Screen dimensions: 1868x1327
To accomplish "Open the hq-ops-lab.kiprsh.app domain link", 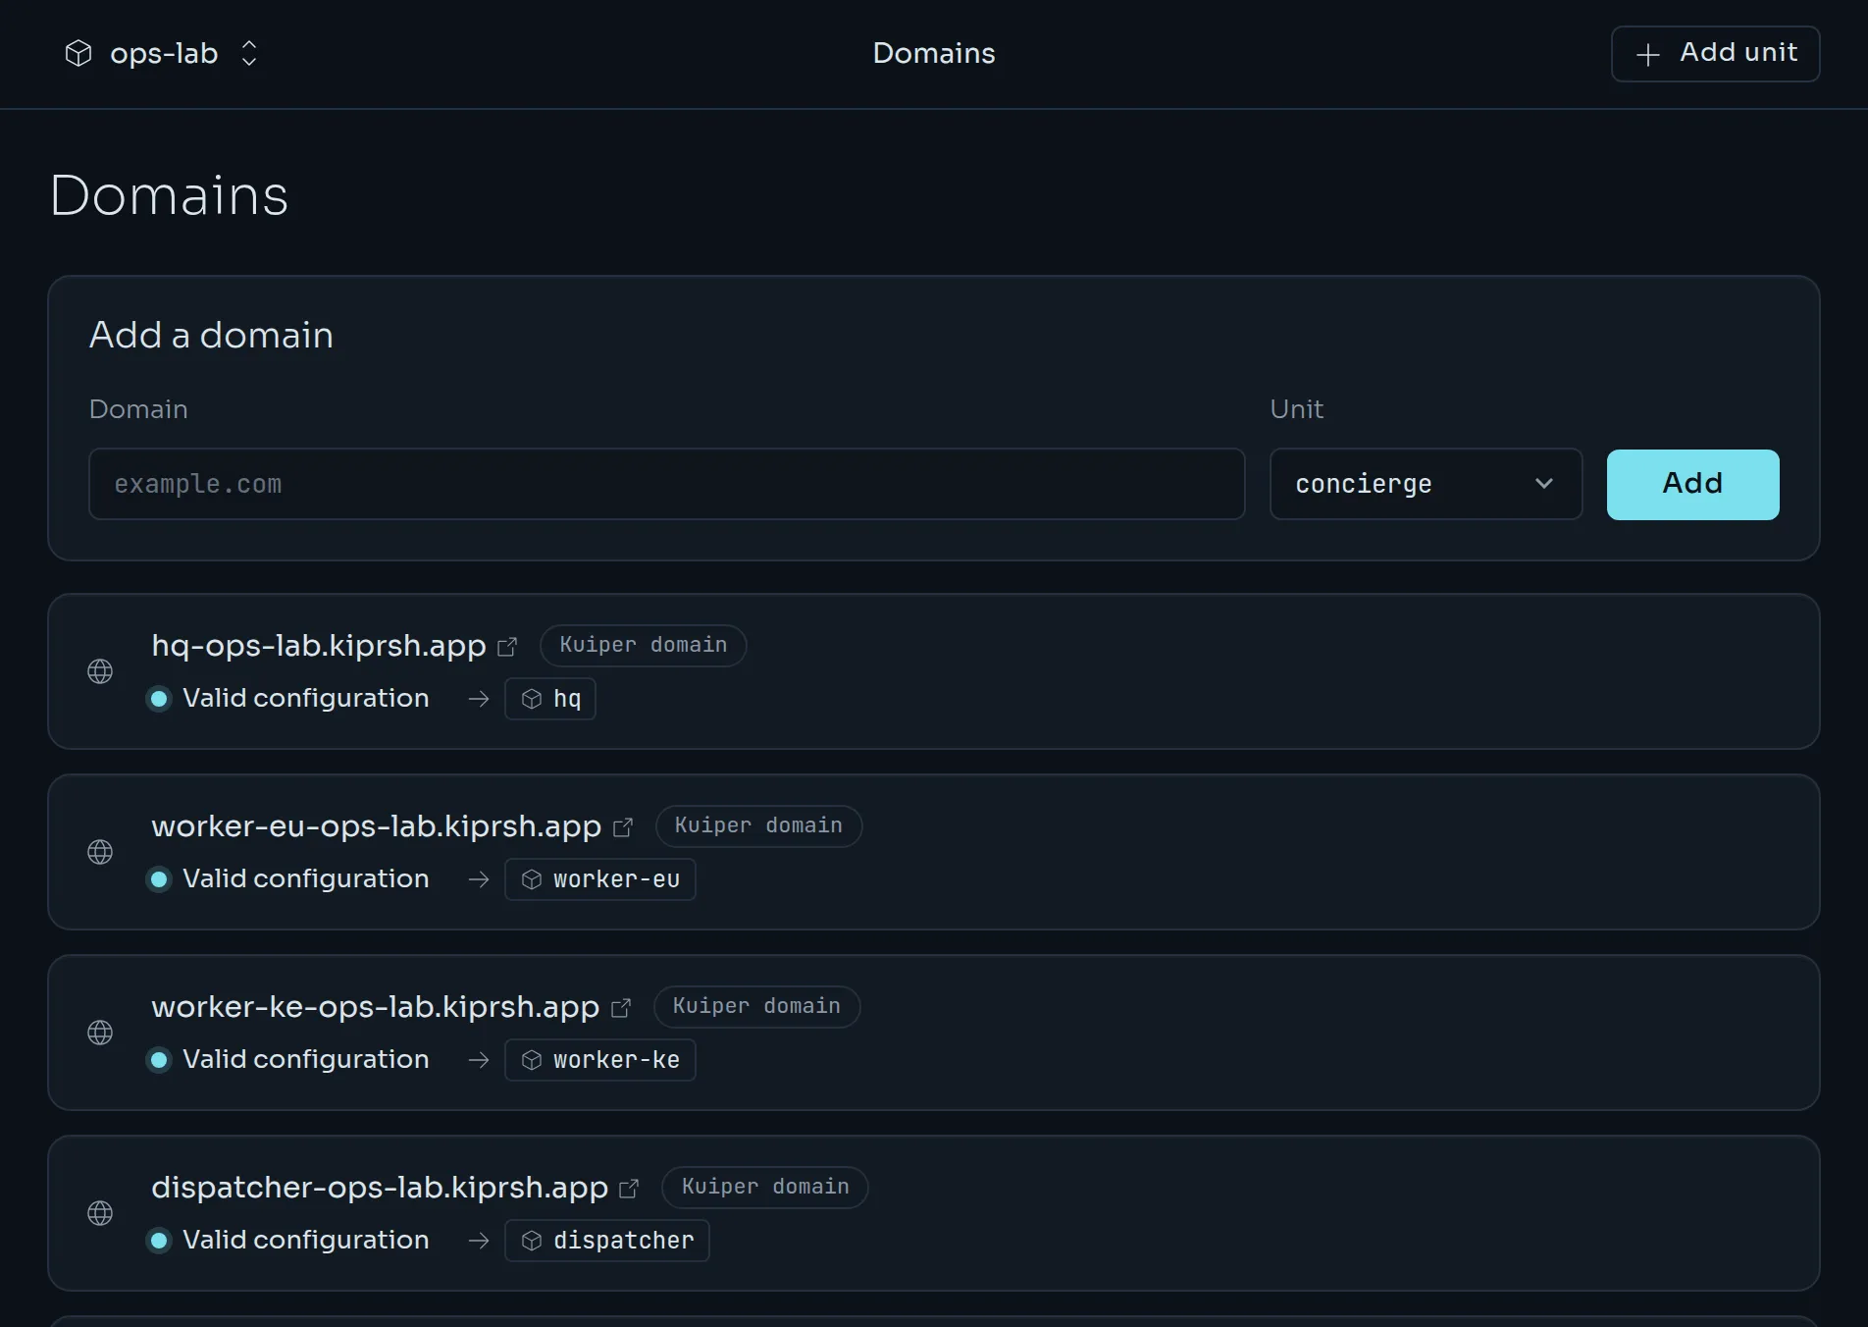I will 319,645.
